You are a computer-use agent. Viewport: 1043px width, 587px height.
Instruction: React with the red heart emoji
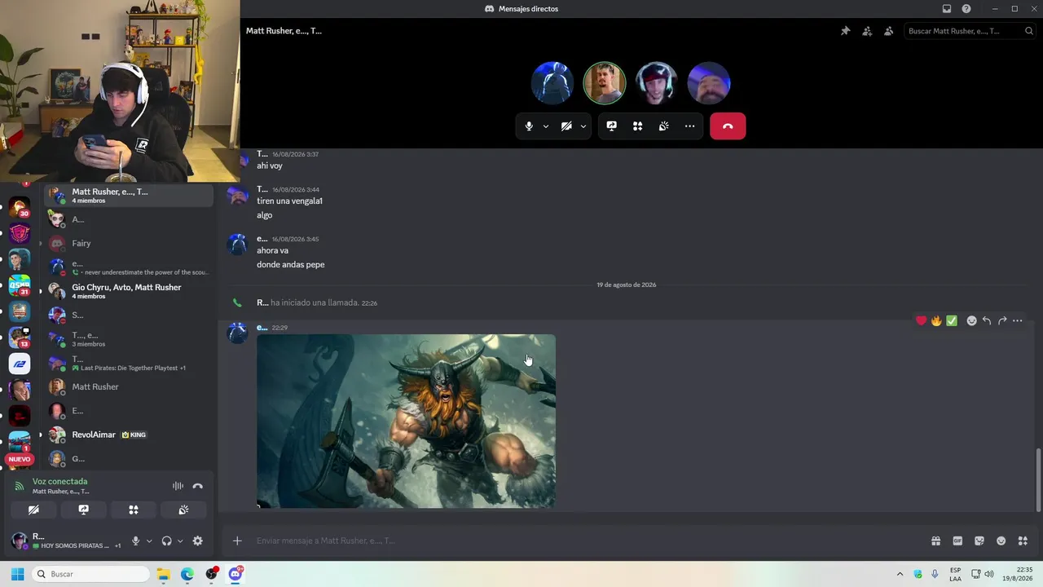point(922,321)
